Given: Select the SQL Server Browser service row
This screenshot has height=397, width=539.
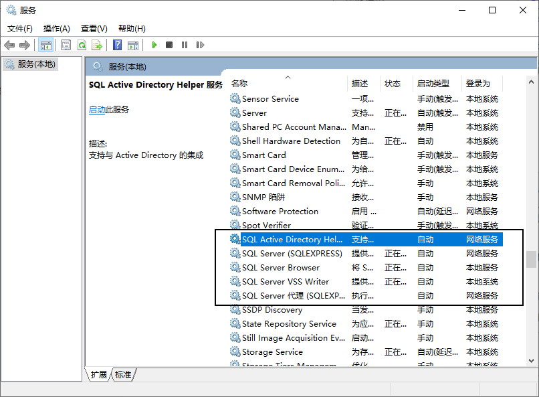Looking at the screenshot, I should tap(281, 268).
